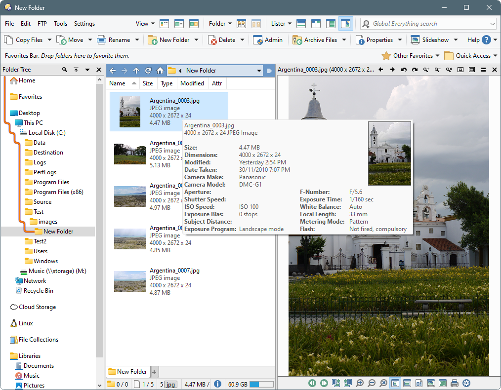The image size is (501, 390).
Task: Open viewer settings gear icon
Action: tap(466, 383)
